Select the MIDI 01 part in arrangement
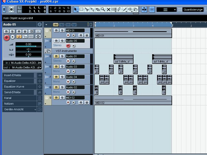 click(x=133, y=33)
